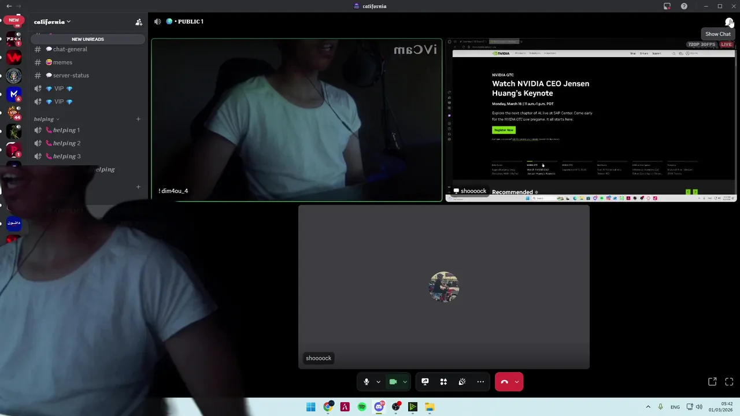Screen dimensions: 740x416
Task: Show hidden system tray icons
Action: [x=648, y=407]
